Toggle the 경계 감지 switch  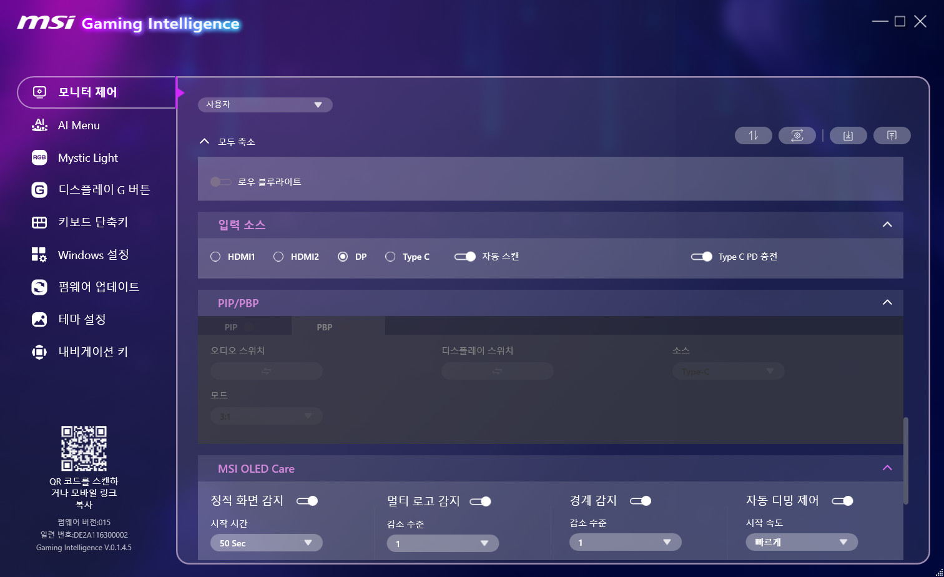click(x=641, y=501)
